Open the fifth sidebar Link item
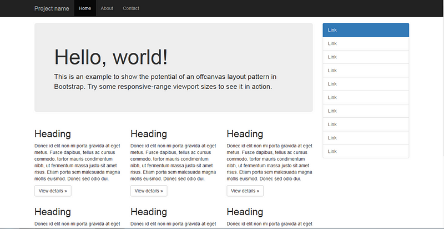This screenshot has height=229, width=444. point(365,84)
